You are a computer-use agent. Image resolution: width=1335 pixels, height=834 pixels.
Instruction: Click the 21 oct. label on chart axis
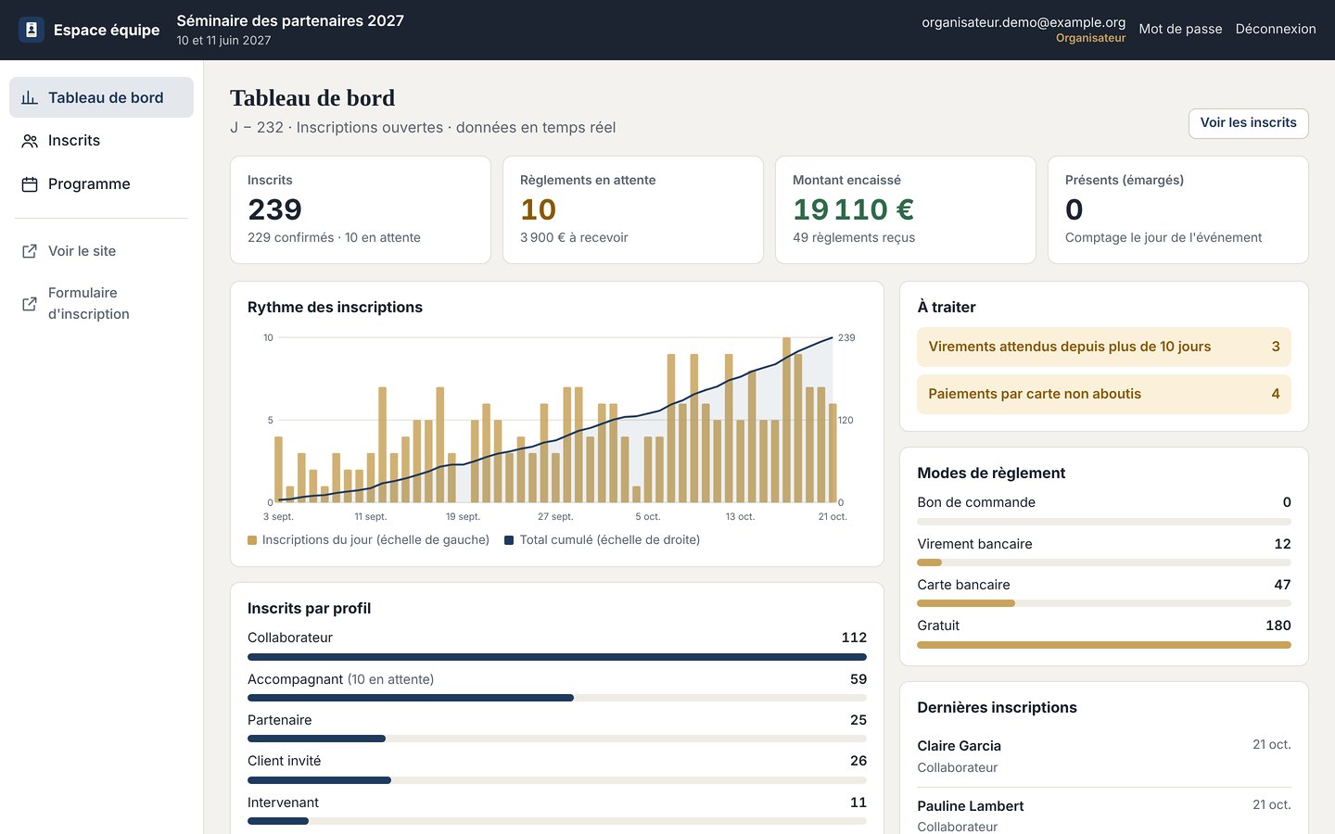833,517
